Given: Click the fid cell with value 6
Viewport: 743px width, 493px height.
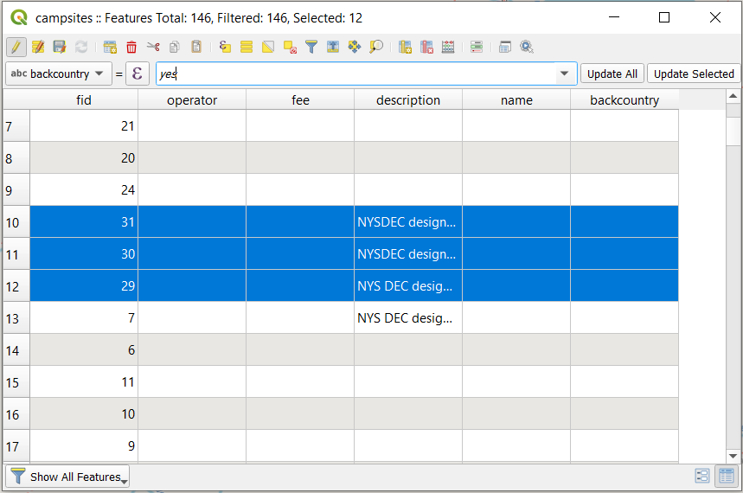Looking at the screenshot, I should 84,349.
